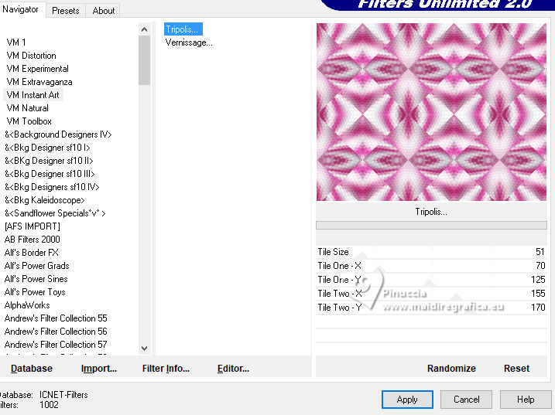Open the Editor... dialog
This screenshot has width=555, height=415.
click(233, 369)
